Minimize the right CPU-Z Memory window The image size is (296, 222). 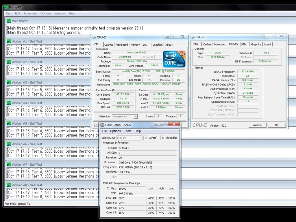(266, 36)
